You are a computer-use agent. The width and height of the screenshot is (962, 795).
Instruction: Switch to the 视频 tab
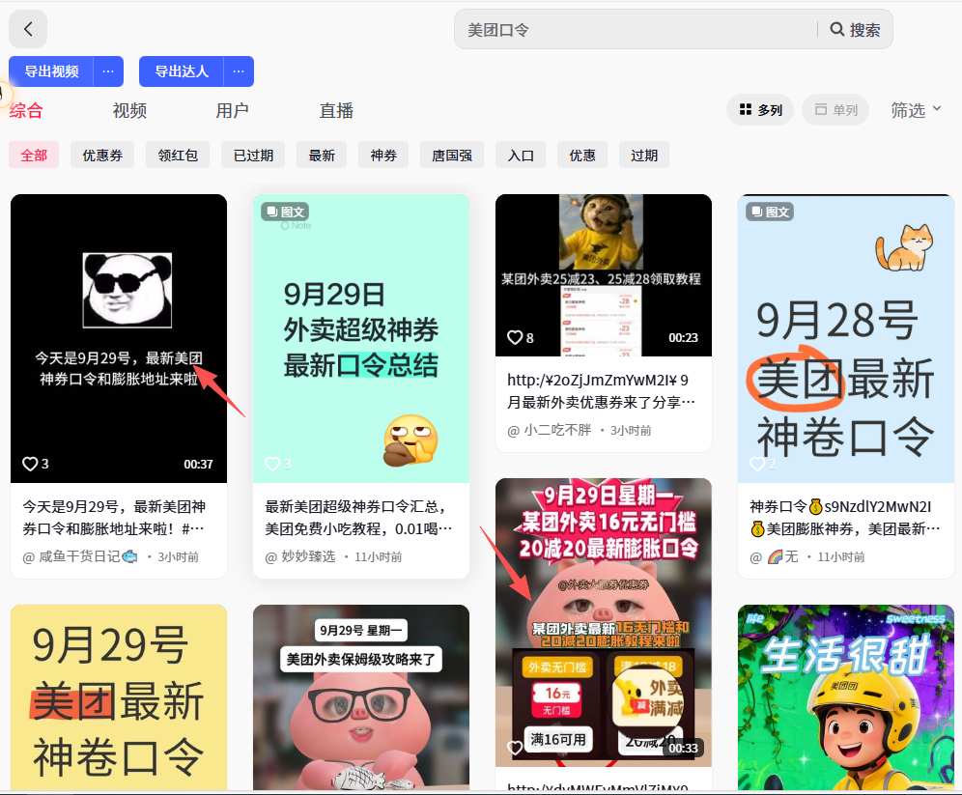tap(128, 110)
